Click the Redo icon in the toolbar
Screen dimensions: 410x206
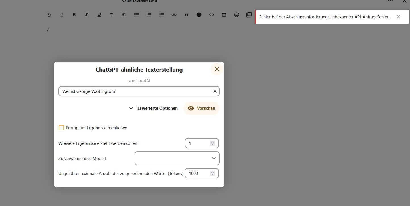point(62,14)
